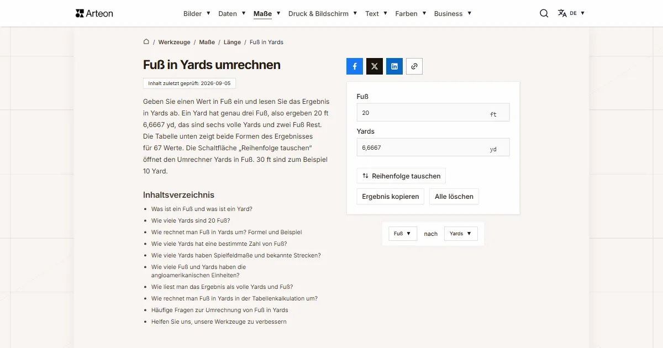
Task: Open the Druck & Bildschirm menu
Action: pos(323,13)
